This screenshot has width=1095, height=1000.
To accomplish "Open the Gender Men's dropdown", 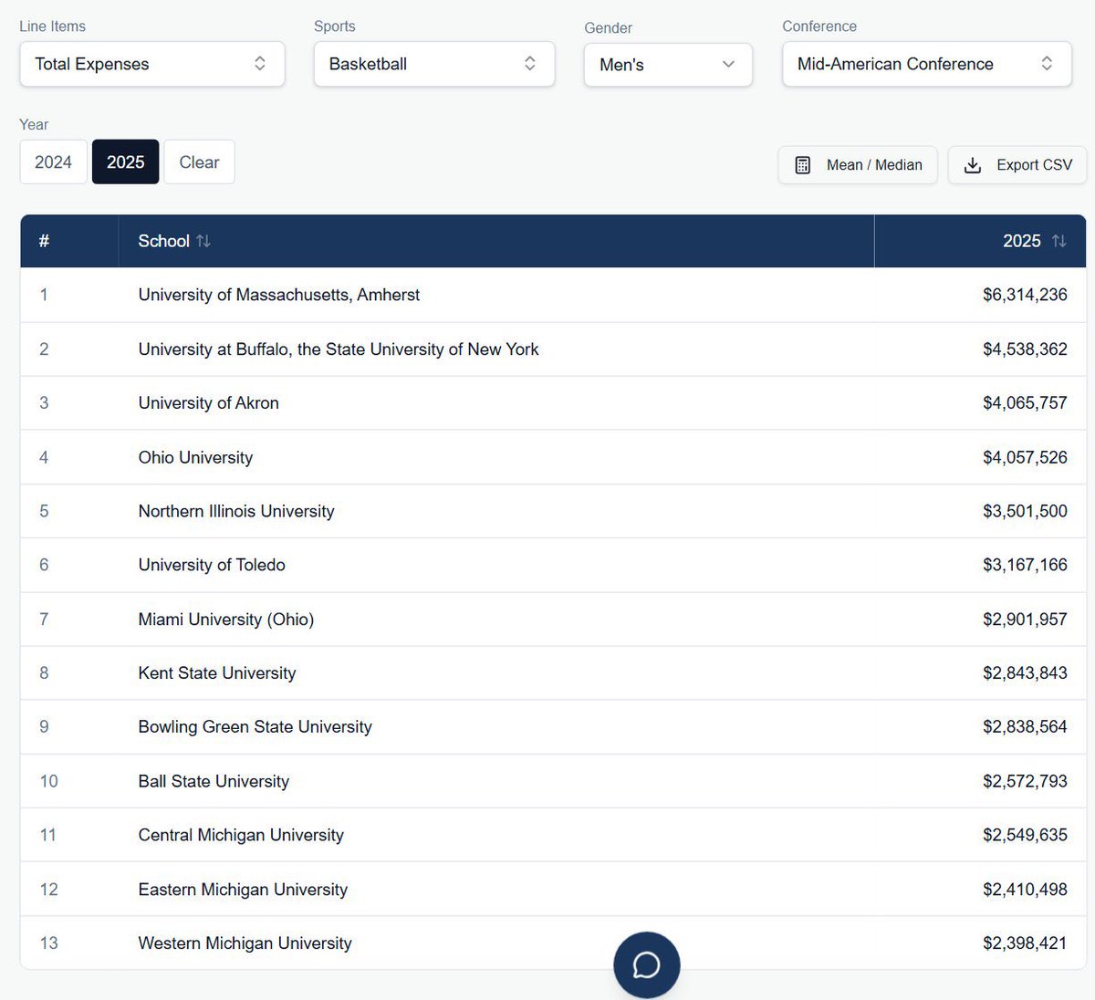I will [x=668, y=65].
